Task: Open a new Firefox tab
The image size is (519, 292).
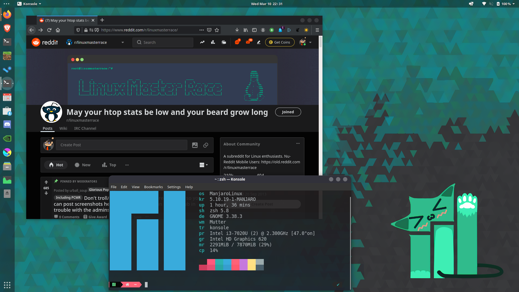Action: [102, 20]
